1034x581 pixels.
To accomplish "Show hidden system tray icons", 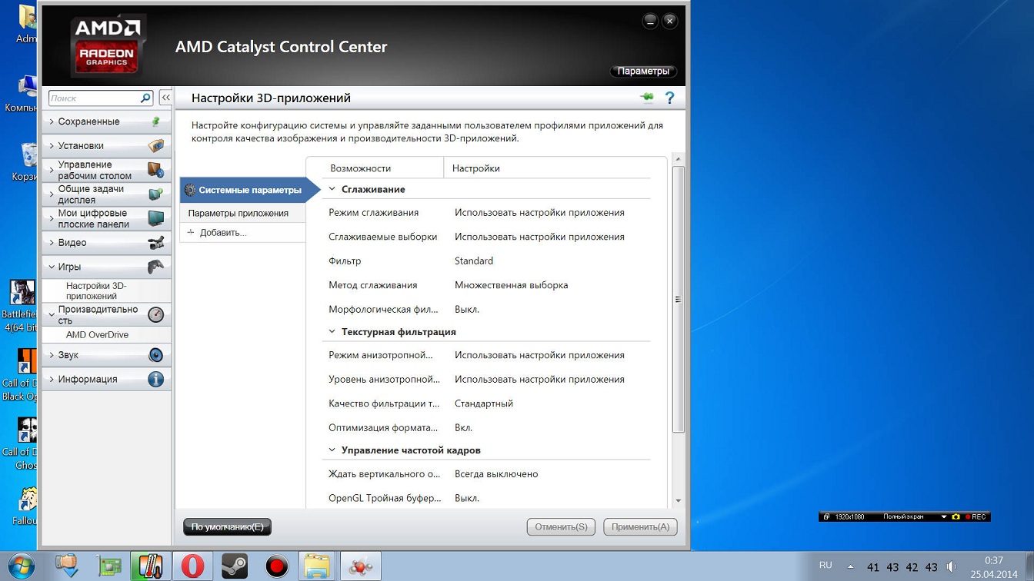I will click(850, 567).
